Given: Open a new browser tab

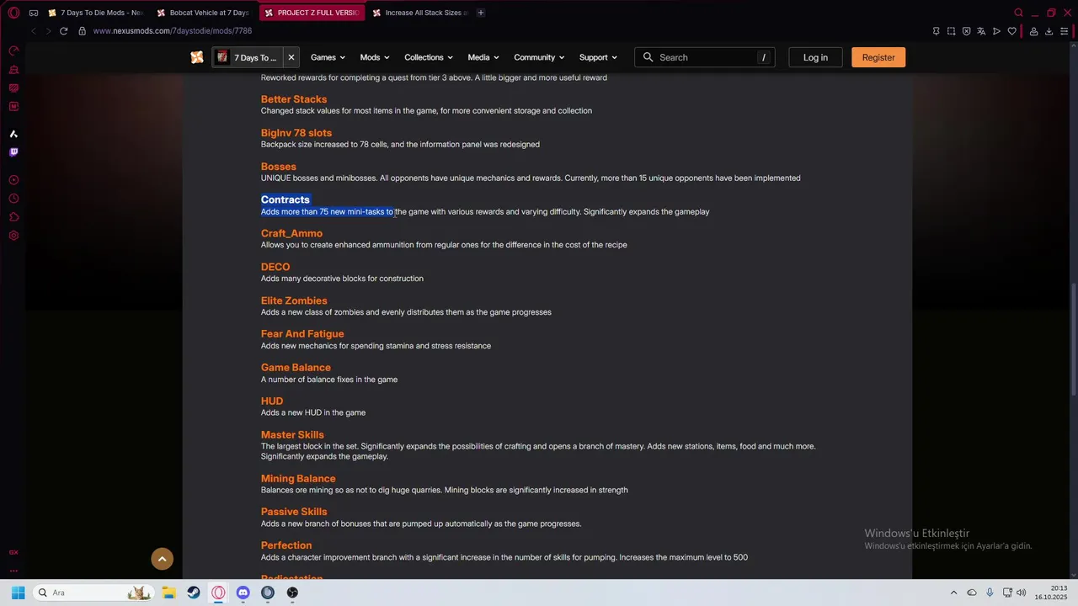Looking at the screenshot, I should [x=481, y=13].
